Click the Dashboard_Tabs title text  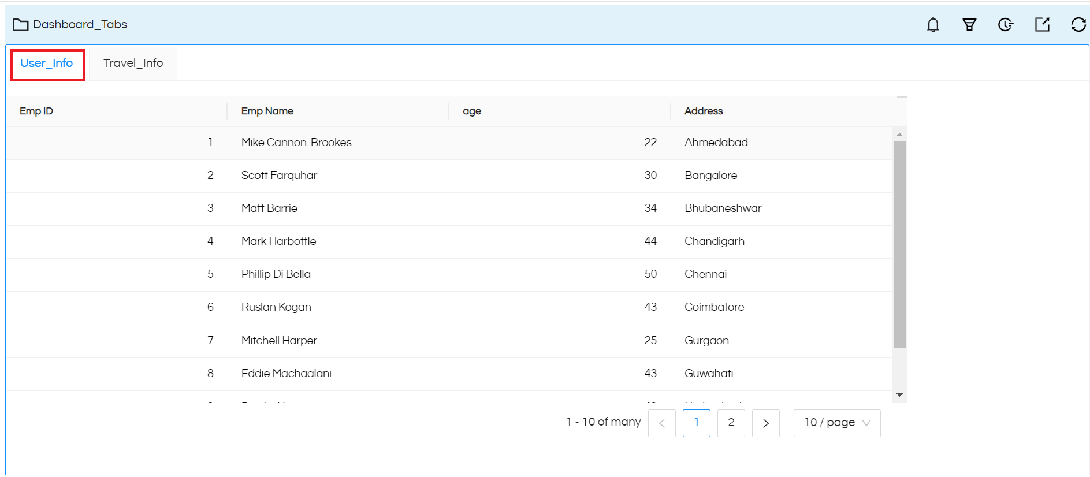coord(80,24)
